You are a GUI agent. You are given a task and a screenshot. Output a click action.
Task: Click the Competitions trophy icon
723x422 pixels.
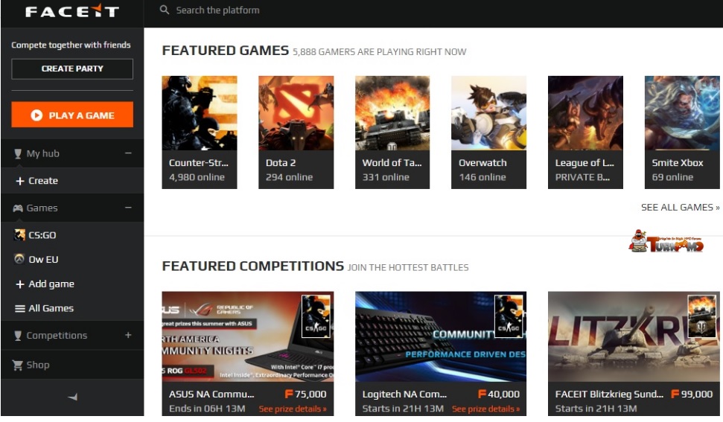pyautogui.click(x=18, y=336)
